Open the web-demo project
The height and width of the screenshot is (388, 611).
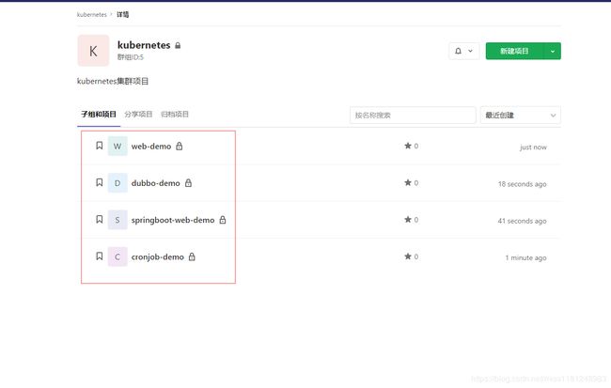click(151, 147)
